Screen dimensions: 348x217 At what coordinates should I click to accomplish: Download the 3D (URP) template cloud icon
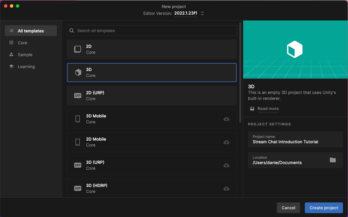(227, 165)
